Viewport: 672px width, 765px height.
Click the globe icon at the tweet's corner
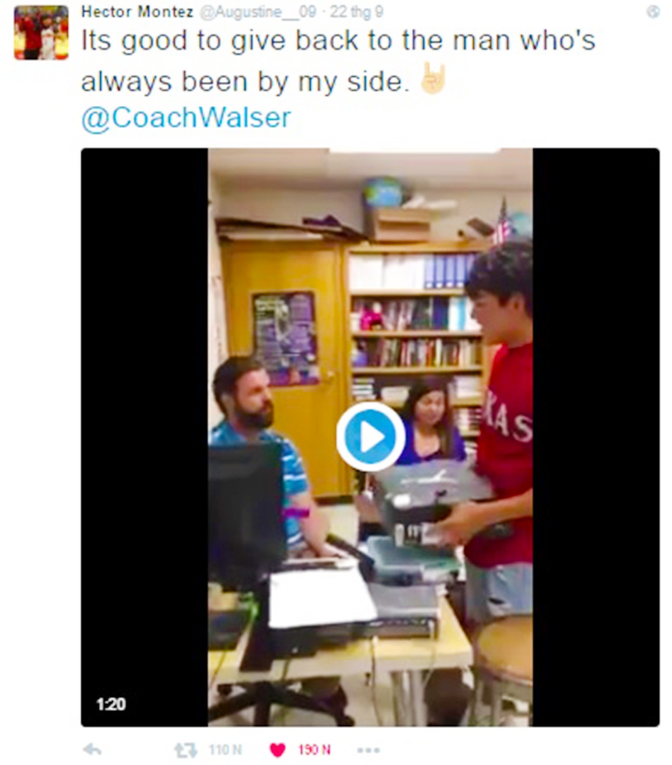654,12
